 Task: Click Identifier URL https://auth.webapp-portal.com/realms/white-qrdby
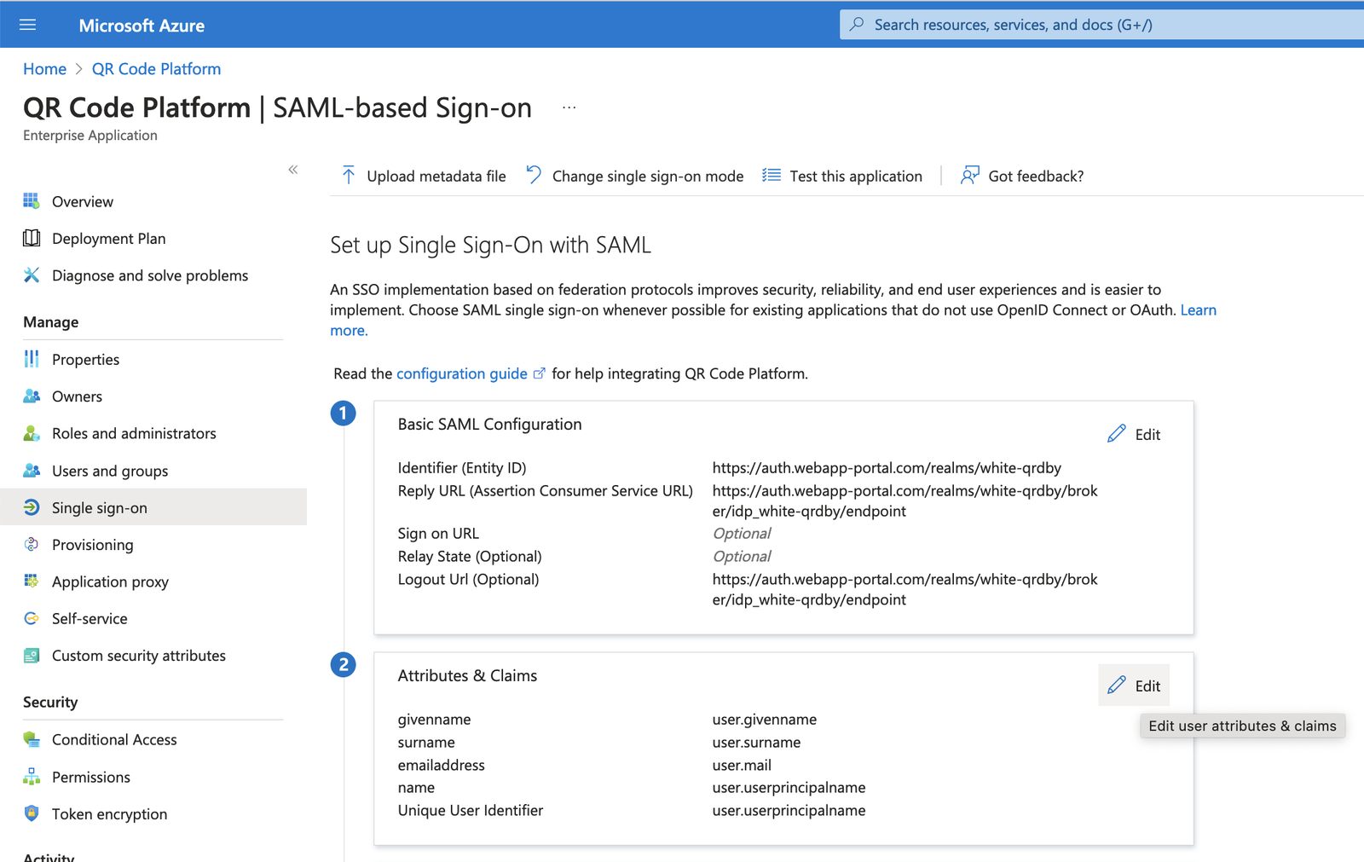pyautogui.click(x=887, y=468)
